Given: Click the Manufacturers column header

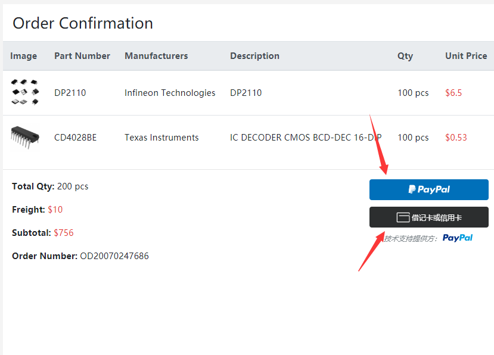Looking at the screenshot, I should (x=156, y=56).
